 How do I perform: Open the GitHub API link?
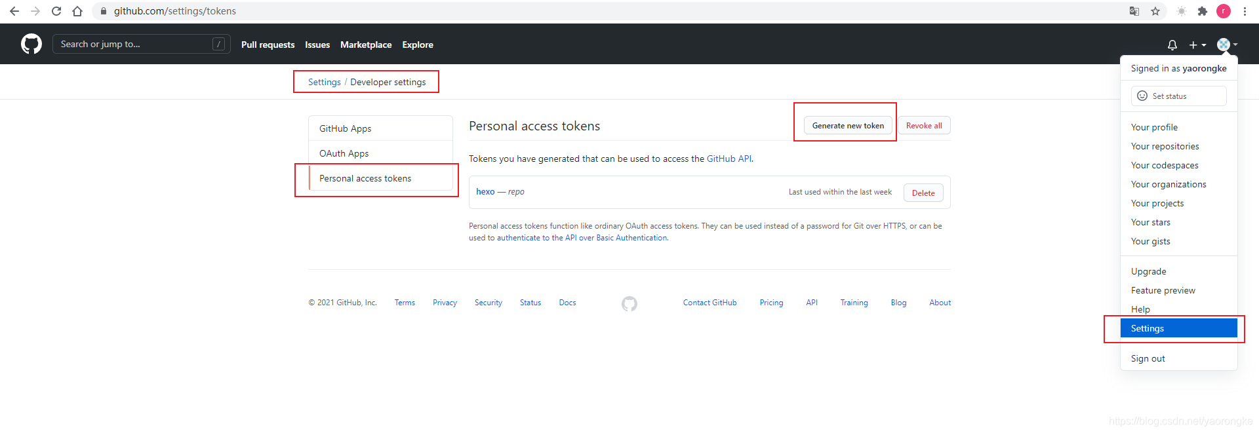(729, 159)
